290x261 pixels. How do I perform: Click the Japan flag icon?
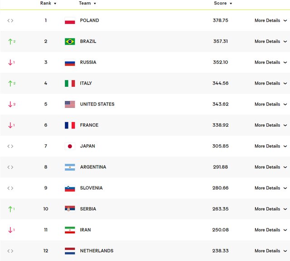[70, 146]
